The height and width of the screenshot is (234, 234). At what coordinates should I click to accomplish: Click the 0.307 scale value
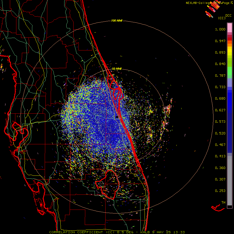[x=220, y=179]
